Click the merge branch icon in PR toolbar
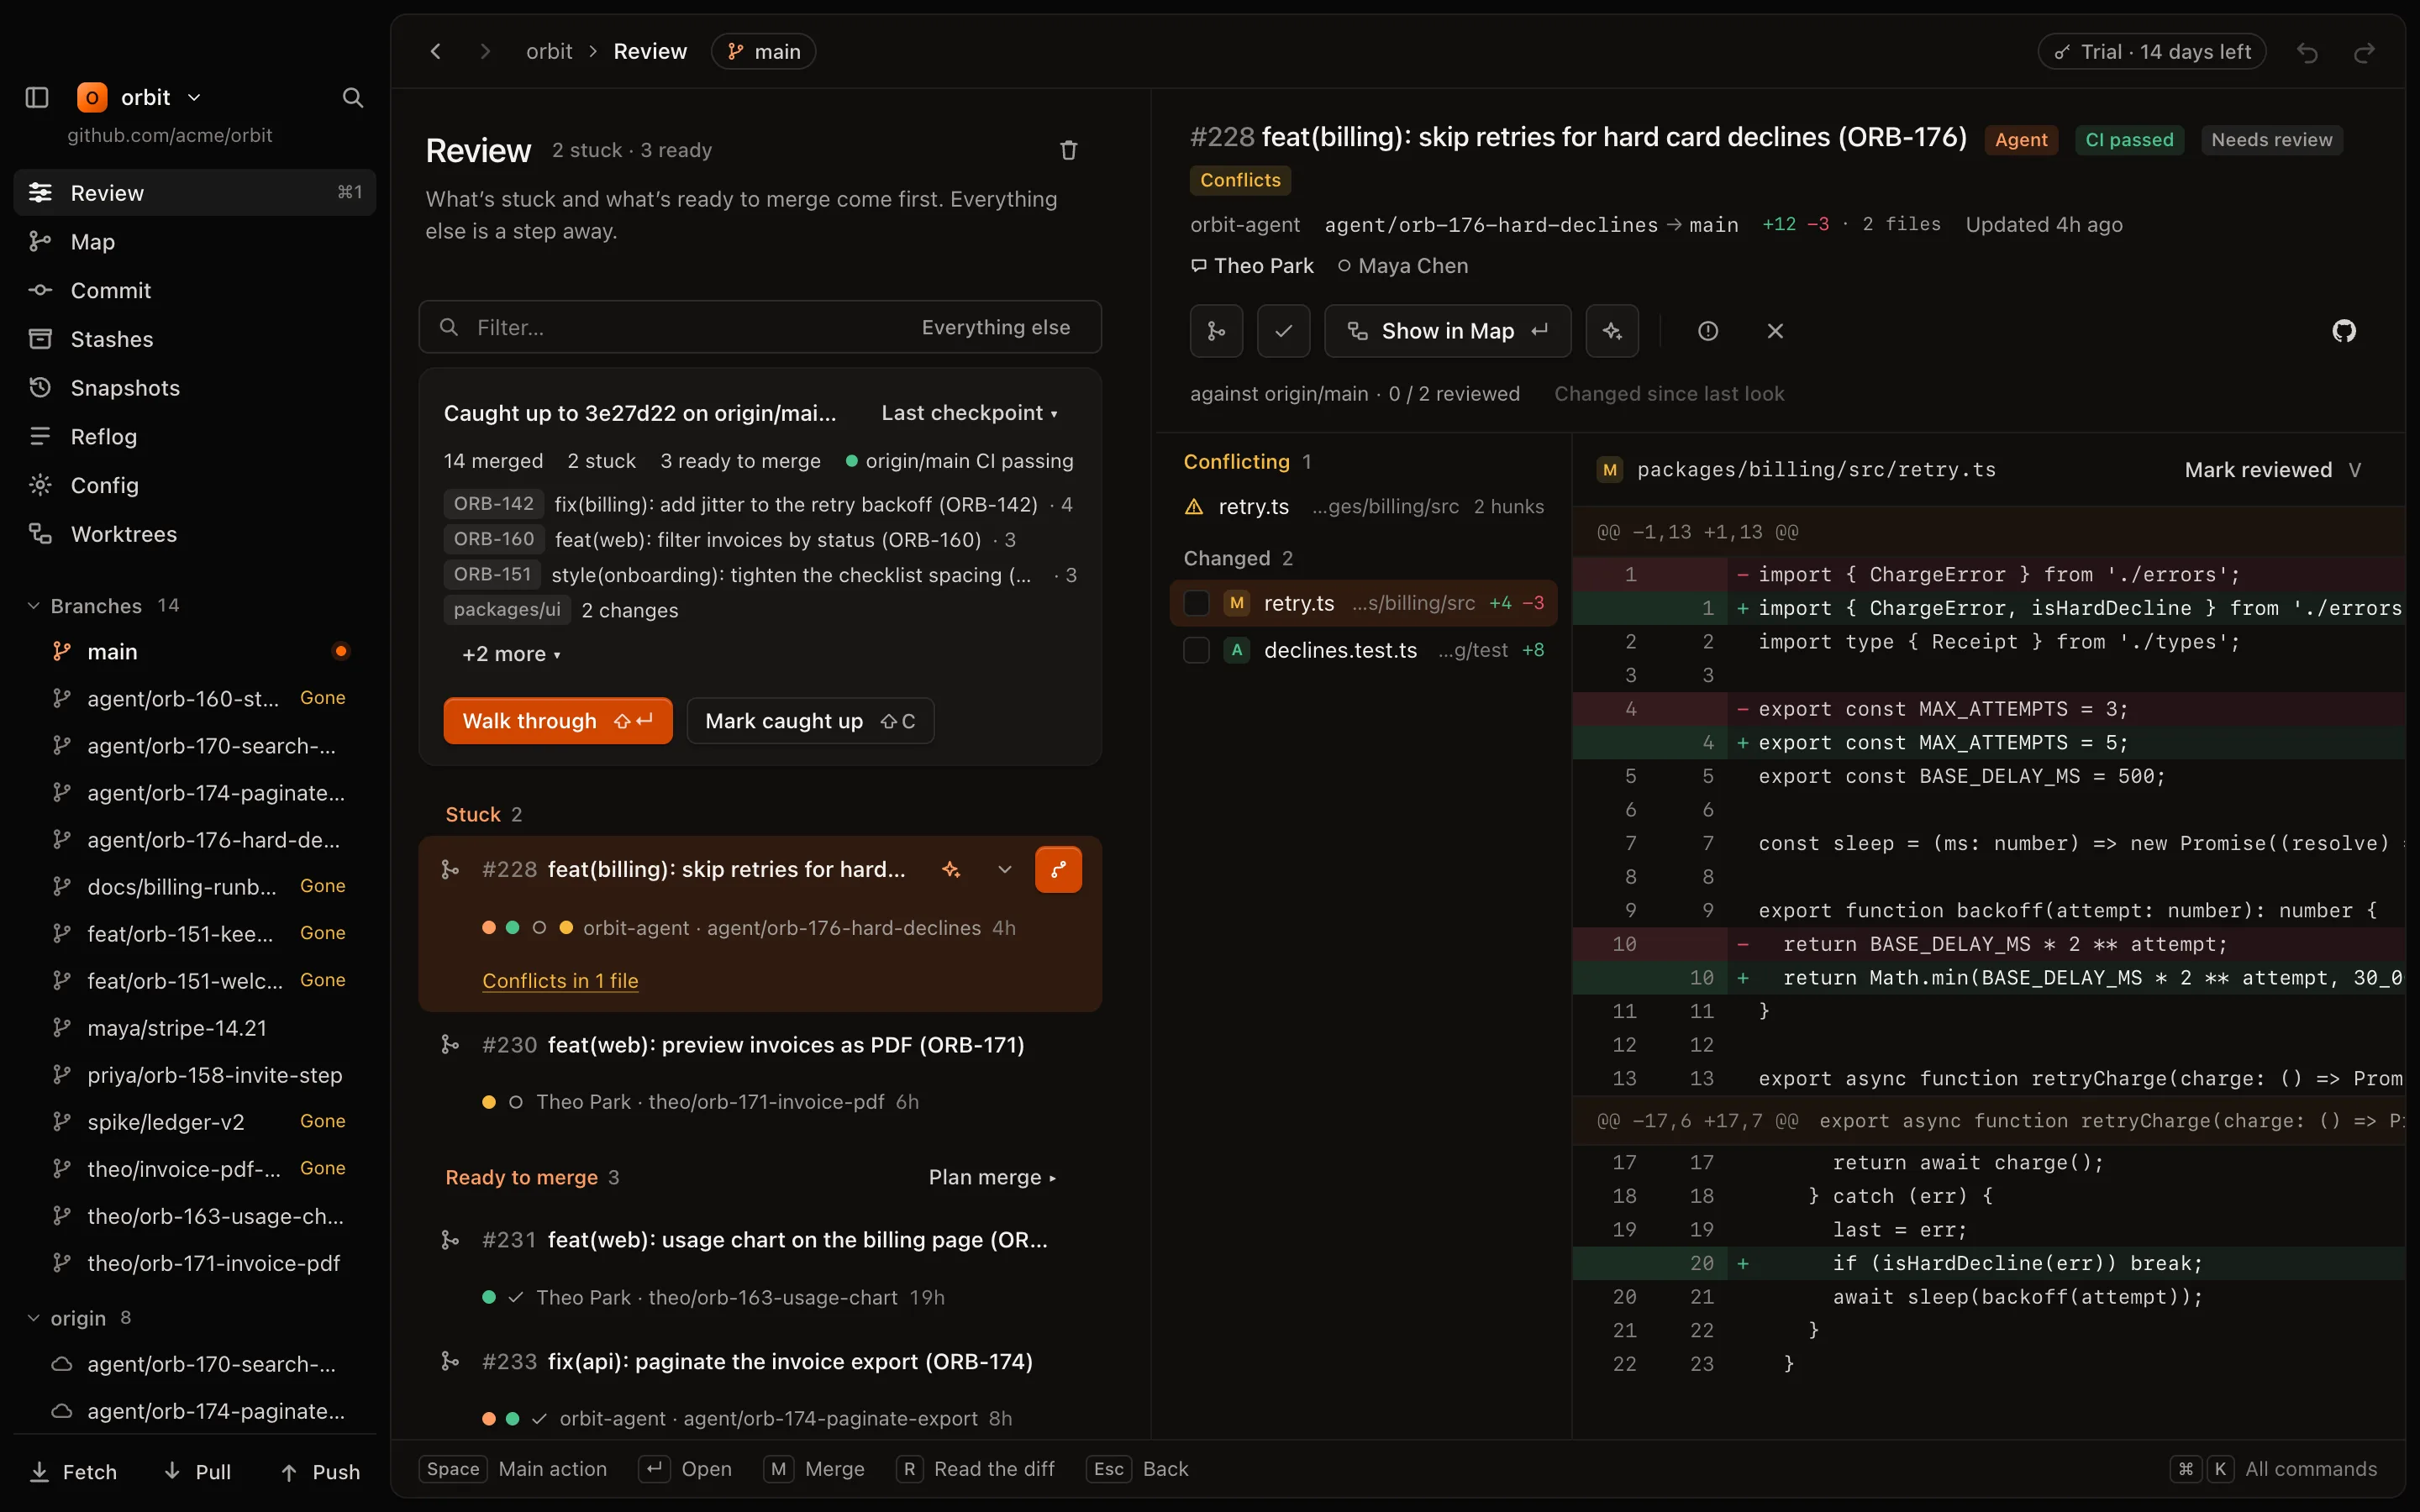 coord(1216,331)
